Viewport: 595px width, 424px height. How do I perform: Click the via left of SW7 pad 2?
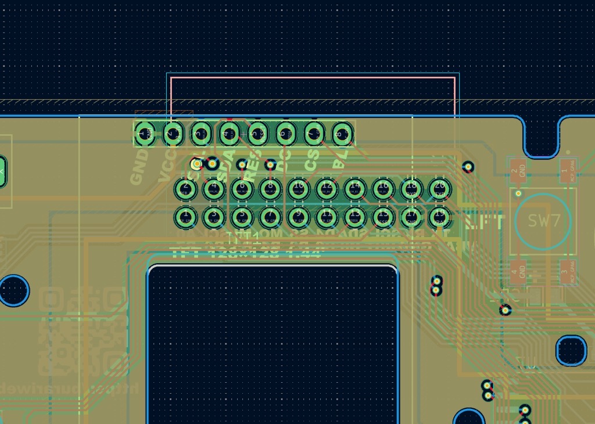coord(468,167)
